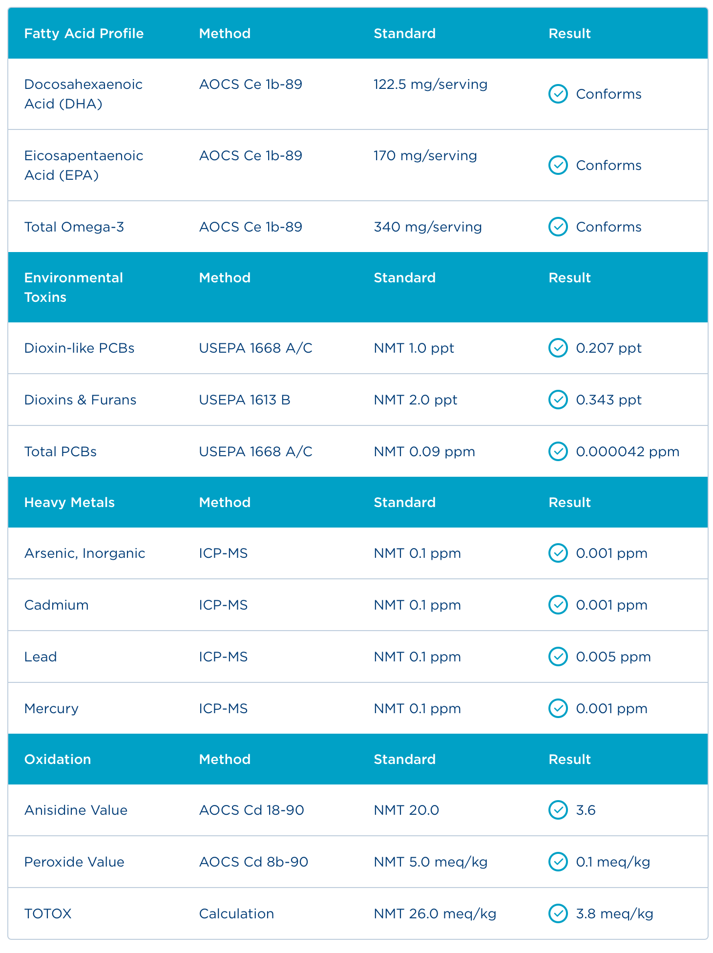713x953 pixels.
Task: Click checkmark in the Arsenic, Inorganic row
Action: coord(558,553)
